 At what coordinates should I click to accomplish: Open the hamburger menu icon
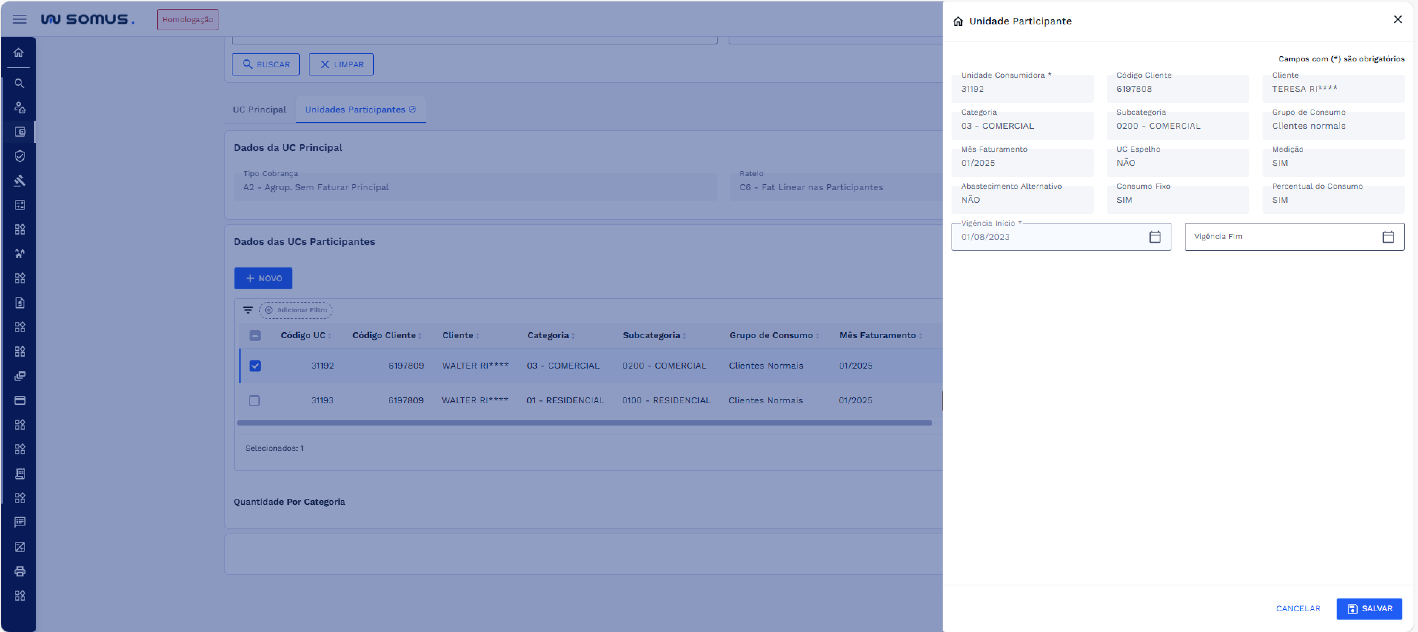(19, 19)
